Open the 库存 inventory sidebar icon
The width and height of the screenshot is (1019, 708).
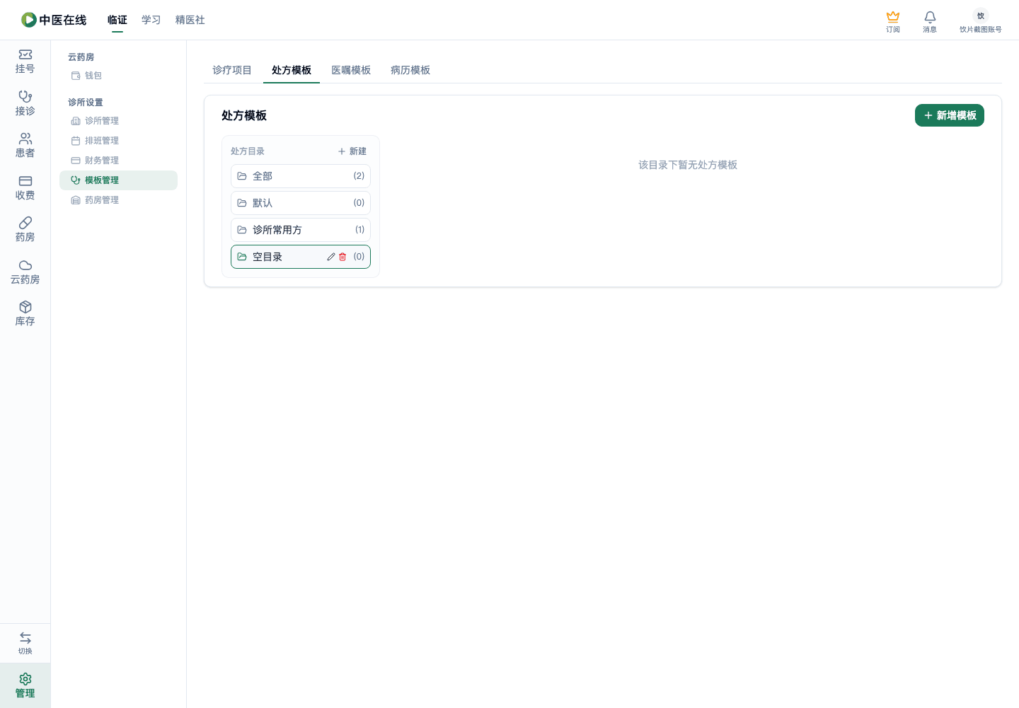(25, 314)
